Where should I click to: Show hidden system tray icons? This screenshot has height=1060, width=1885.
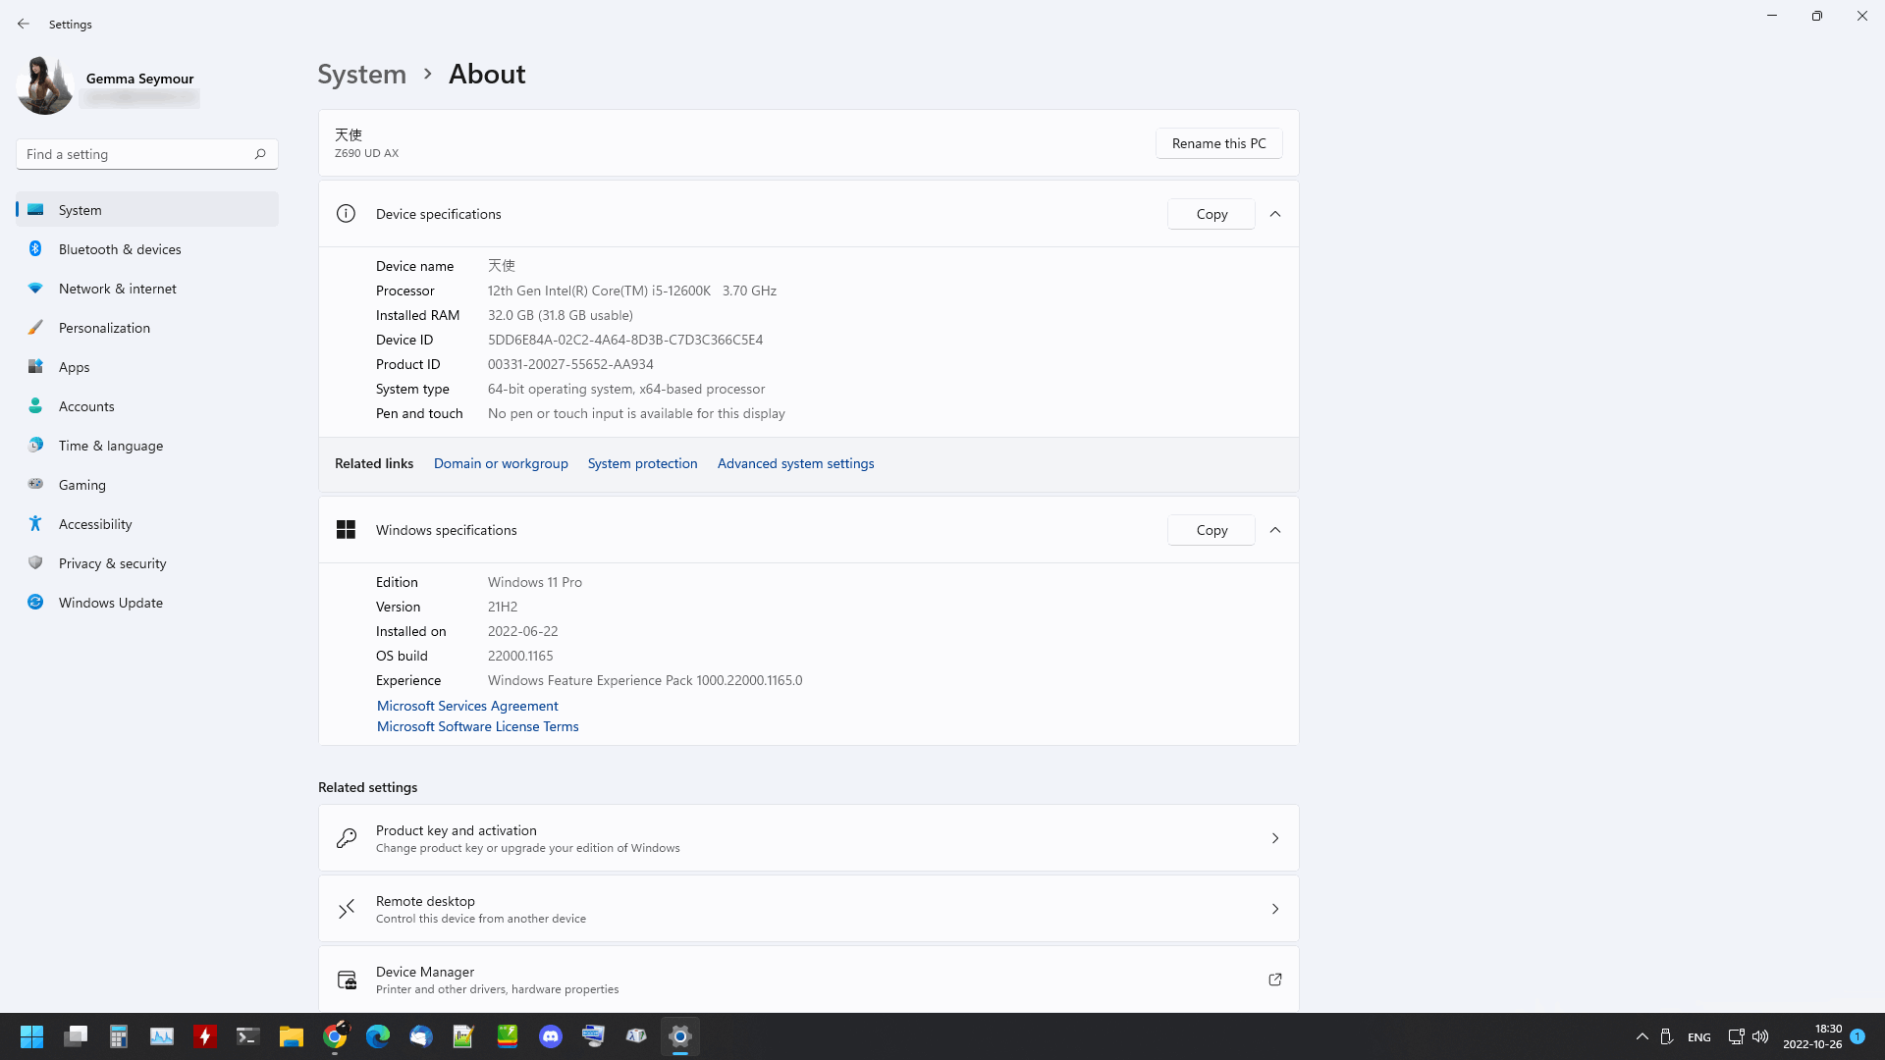pyautogui.click(x=1642, y=1036)
